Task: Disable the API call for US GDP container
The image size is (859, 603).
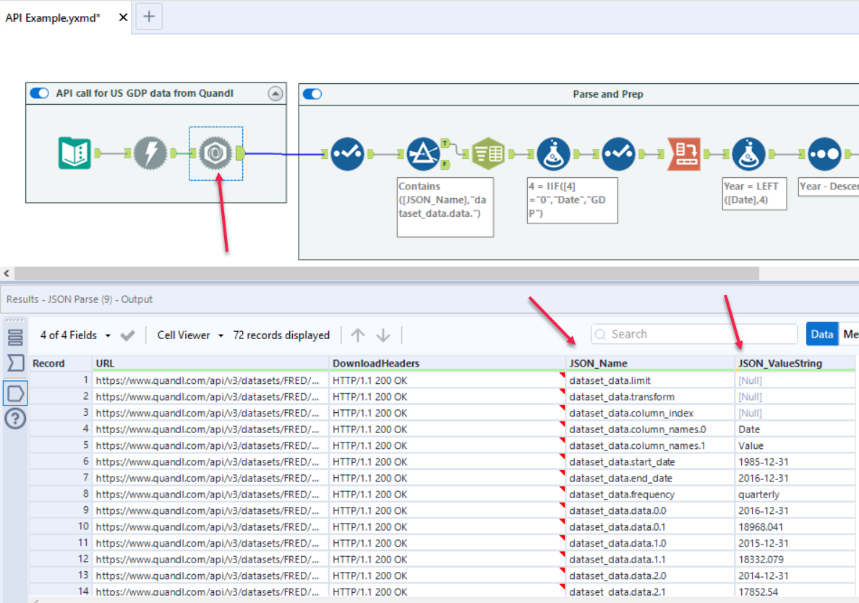Action: 40,93
